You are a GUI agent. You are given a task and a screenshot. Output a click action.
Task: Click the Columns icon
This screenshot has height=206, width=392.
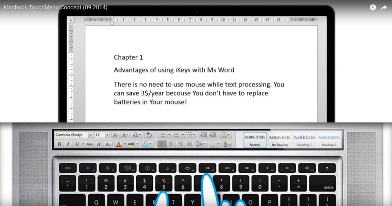(x=225, y=135)
